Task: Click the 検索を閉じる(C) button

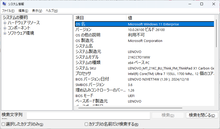Action: [x=202, y=115]
